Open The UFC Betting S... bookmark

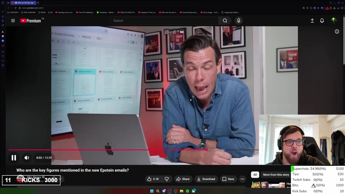click(85, 12)
